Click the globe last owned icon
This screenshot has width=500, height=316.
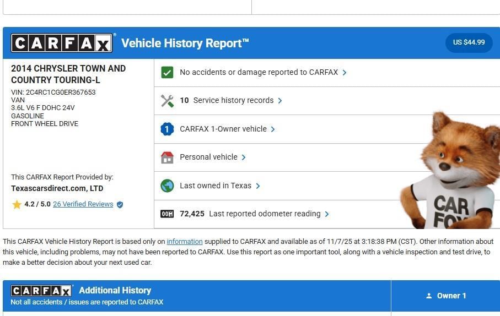click(x=167, y=186)
